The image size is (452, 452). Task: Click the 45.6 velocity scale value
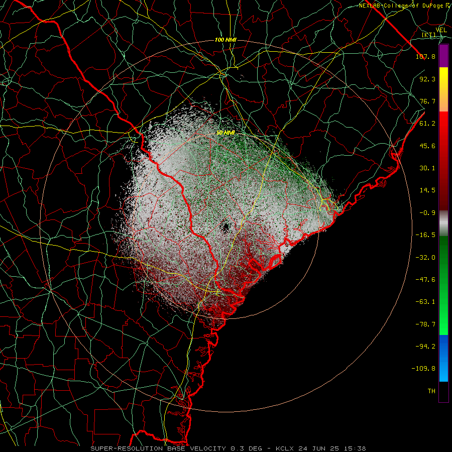tap(427, 146)
